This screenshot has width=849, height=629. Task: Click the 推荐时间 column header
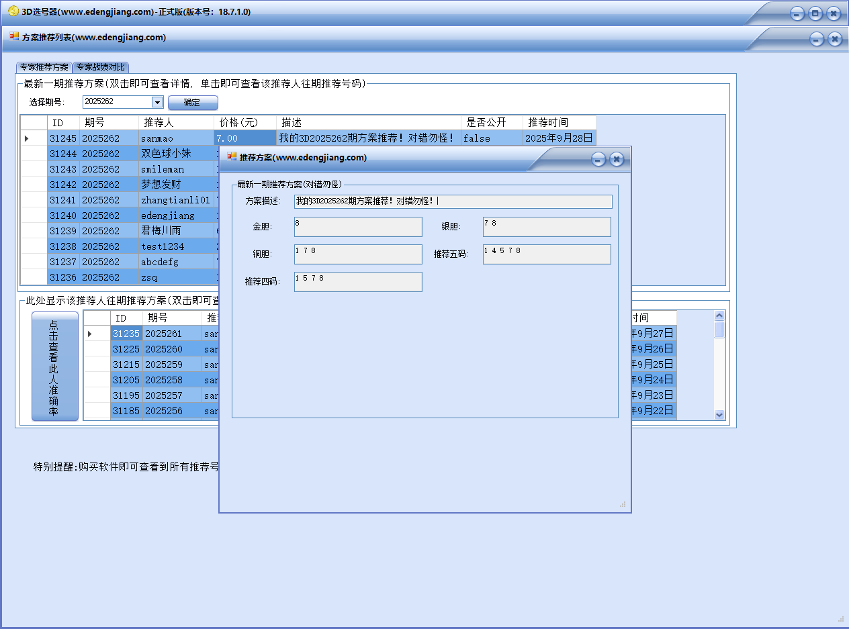pos(558,122)
